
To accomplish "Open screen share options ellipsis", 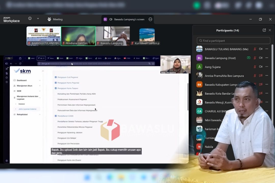I will 150,19.
